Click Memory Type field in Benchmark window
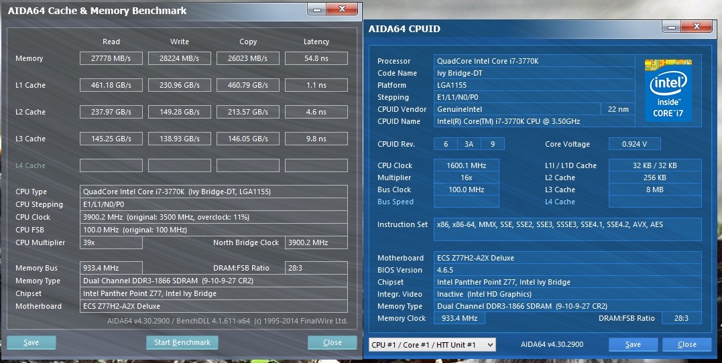 pos(214,281)
